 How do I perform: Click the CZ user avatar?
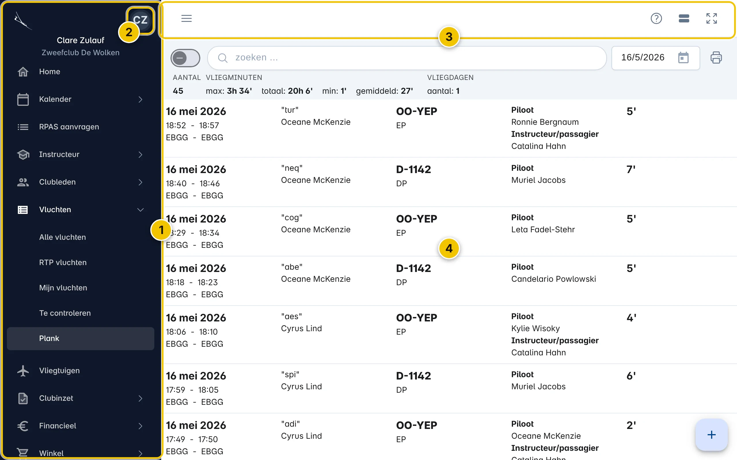click(140, 20)
